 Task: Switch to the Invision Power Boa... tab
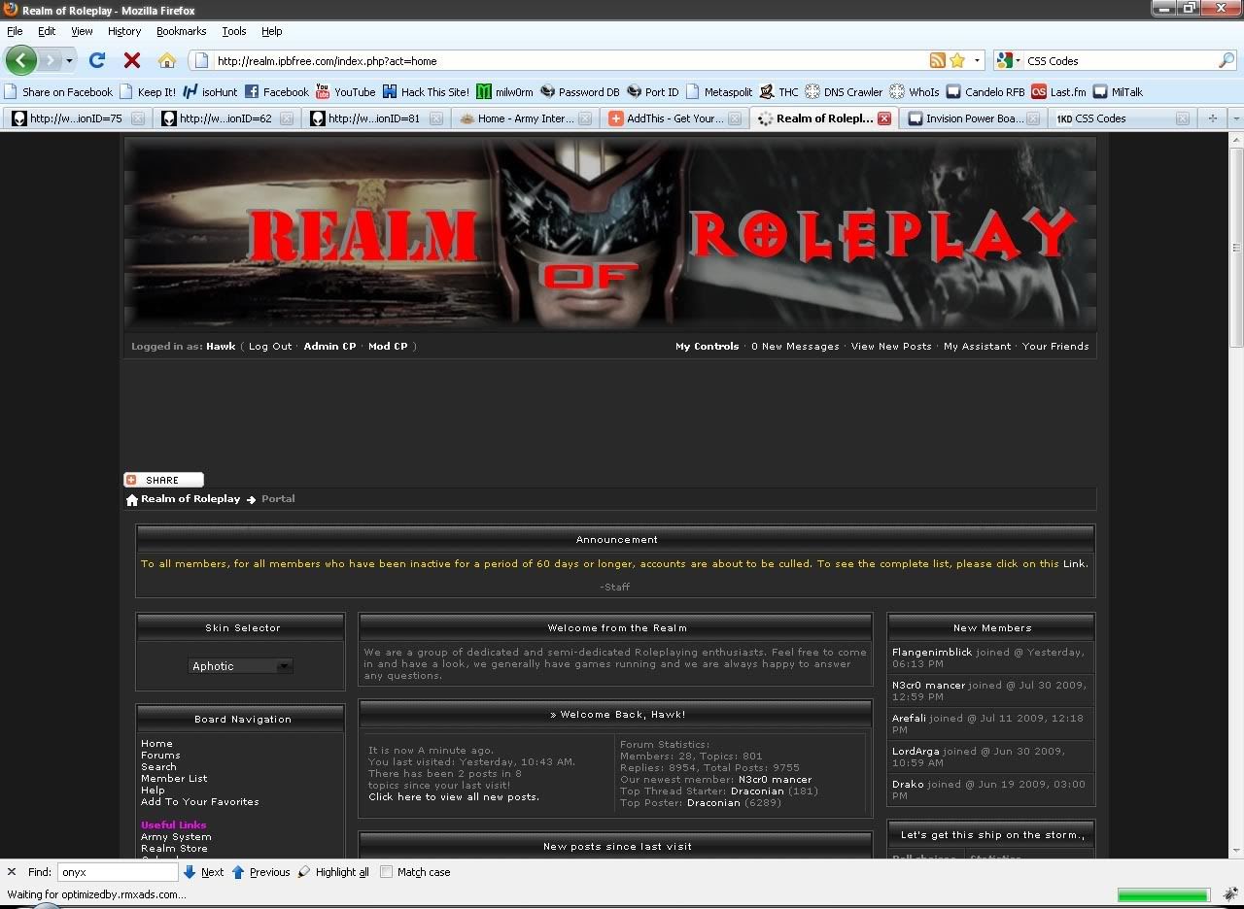pos(974,118)
